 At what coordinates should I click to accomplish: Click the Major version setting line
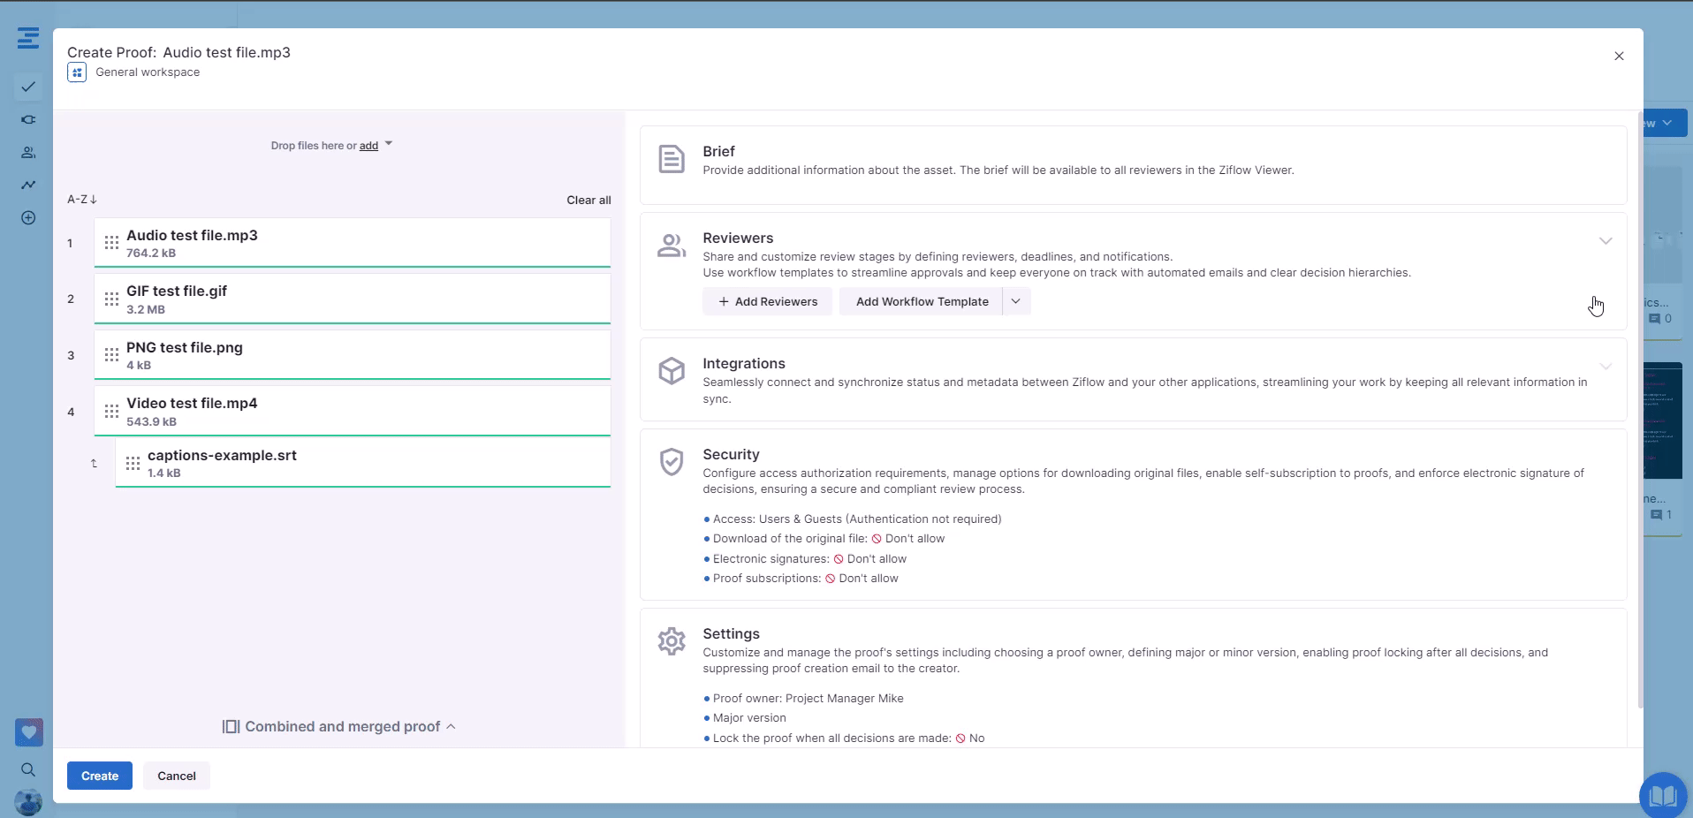[x=745, y=718]
